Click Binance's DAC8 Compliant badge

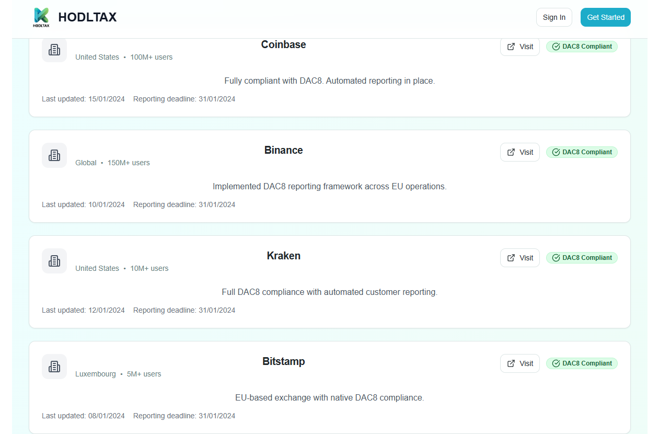(582, 152)
